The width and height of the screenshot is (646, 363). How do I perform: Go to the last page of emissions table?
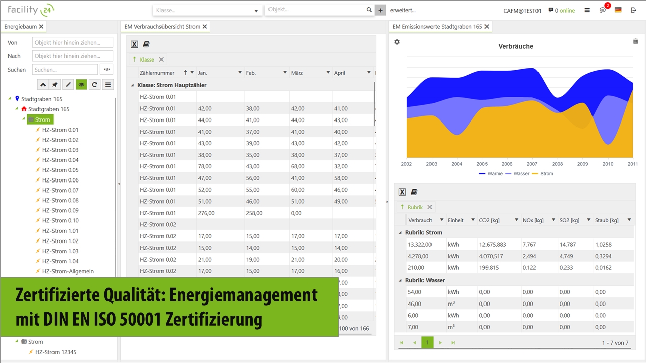coord(453,343)
